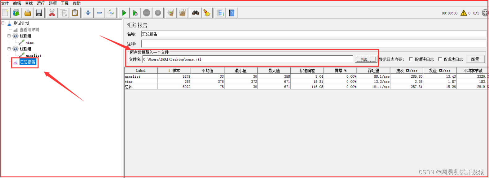Click the 名称 input field
Image resolution: width=489 pixels, height=178 pixels.
click(x=314, y=34)
